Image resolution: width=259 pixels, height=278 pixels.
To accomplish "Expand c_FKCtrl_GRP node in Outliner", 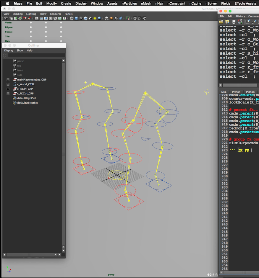I will (x=8, y=94).
